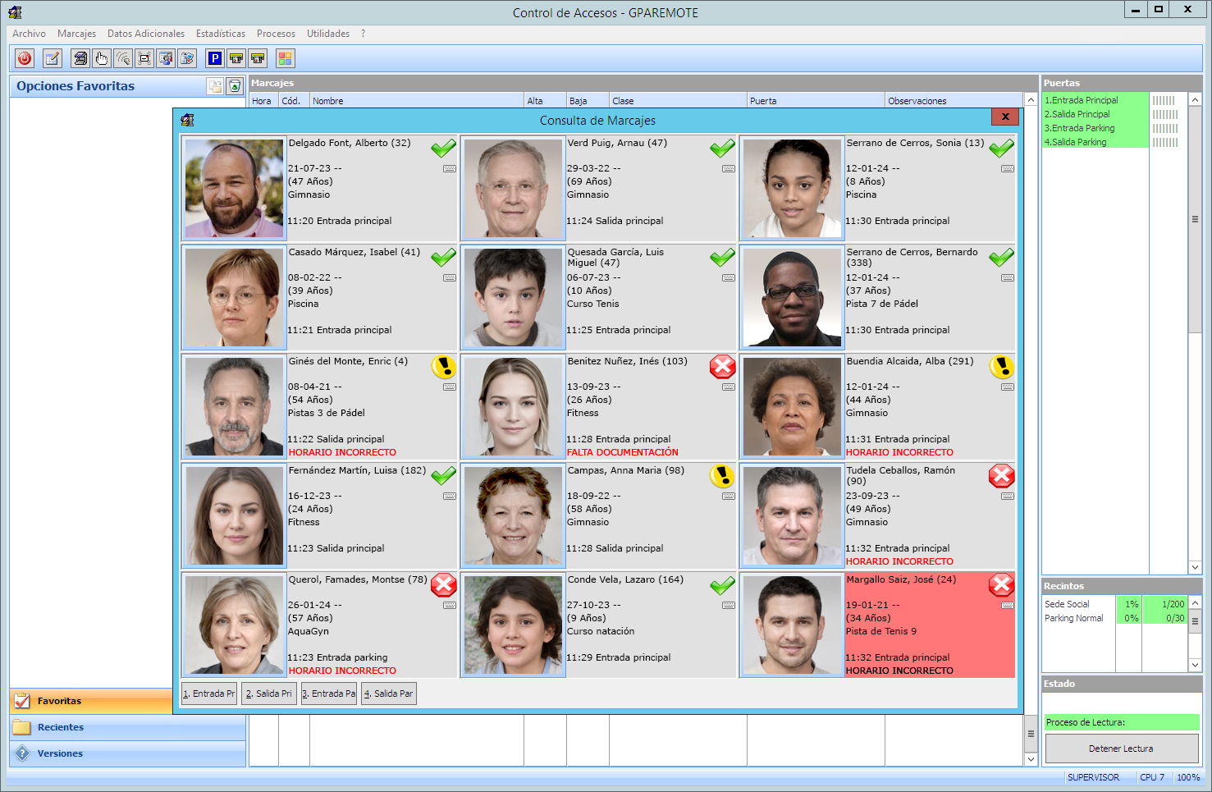This screenshot has width=1212, height=792.
Task: Open the four-colored squares toolbar icon
Action: point(285,58)
